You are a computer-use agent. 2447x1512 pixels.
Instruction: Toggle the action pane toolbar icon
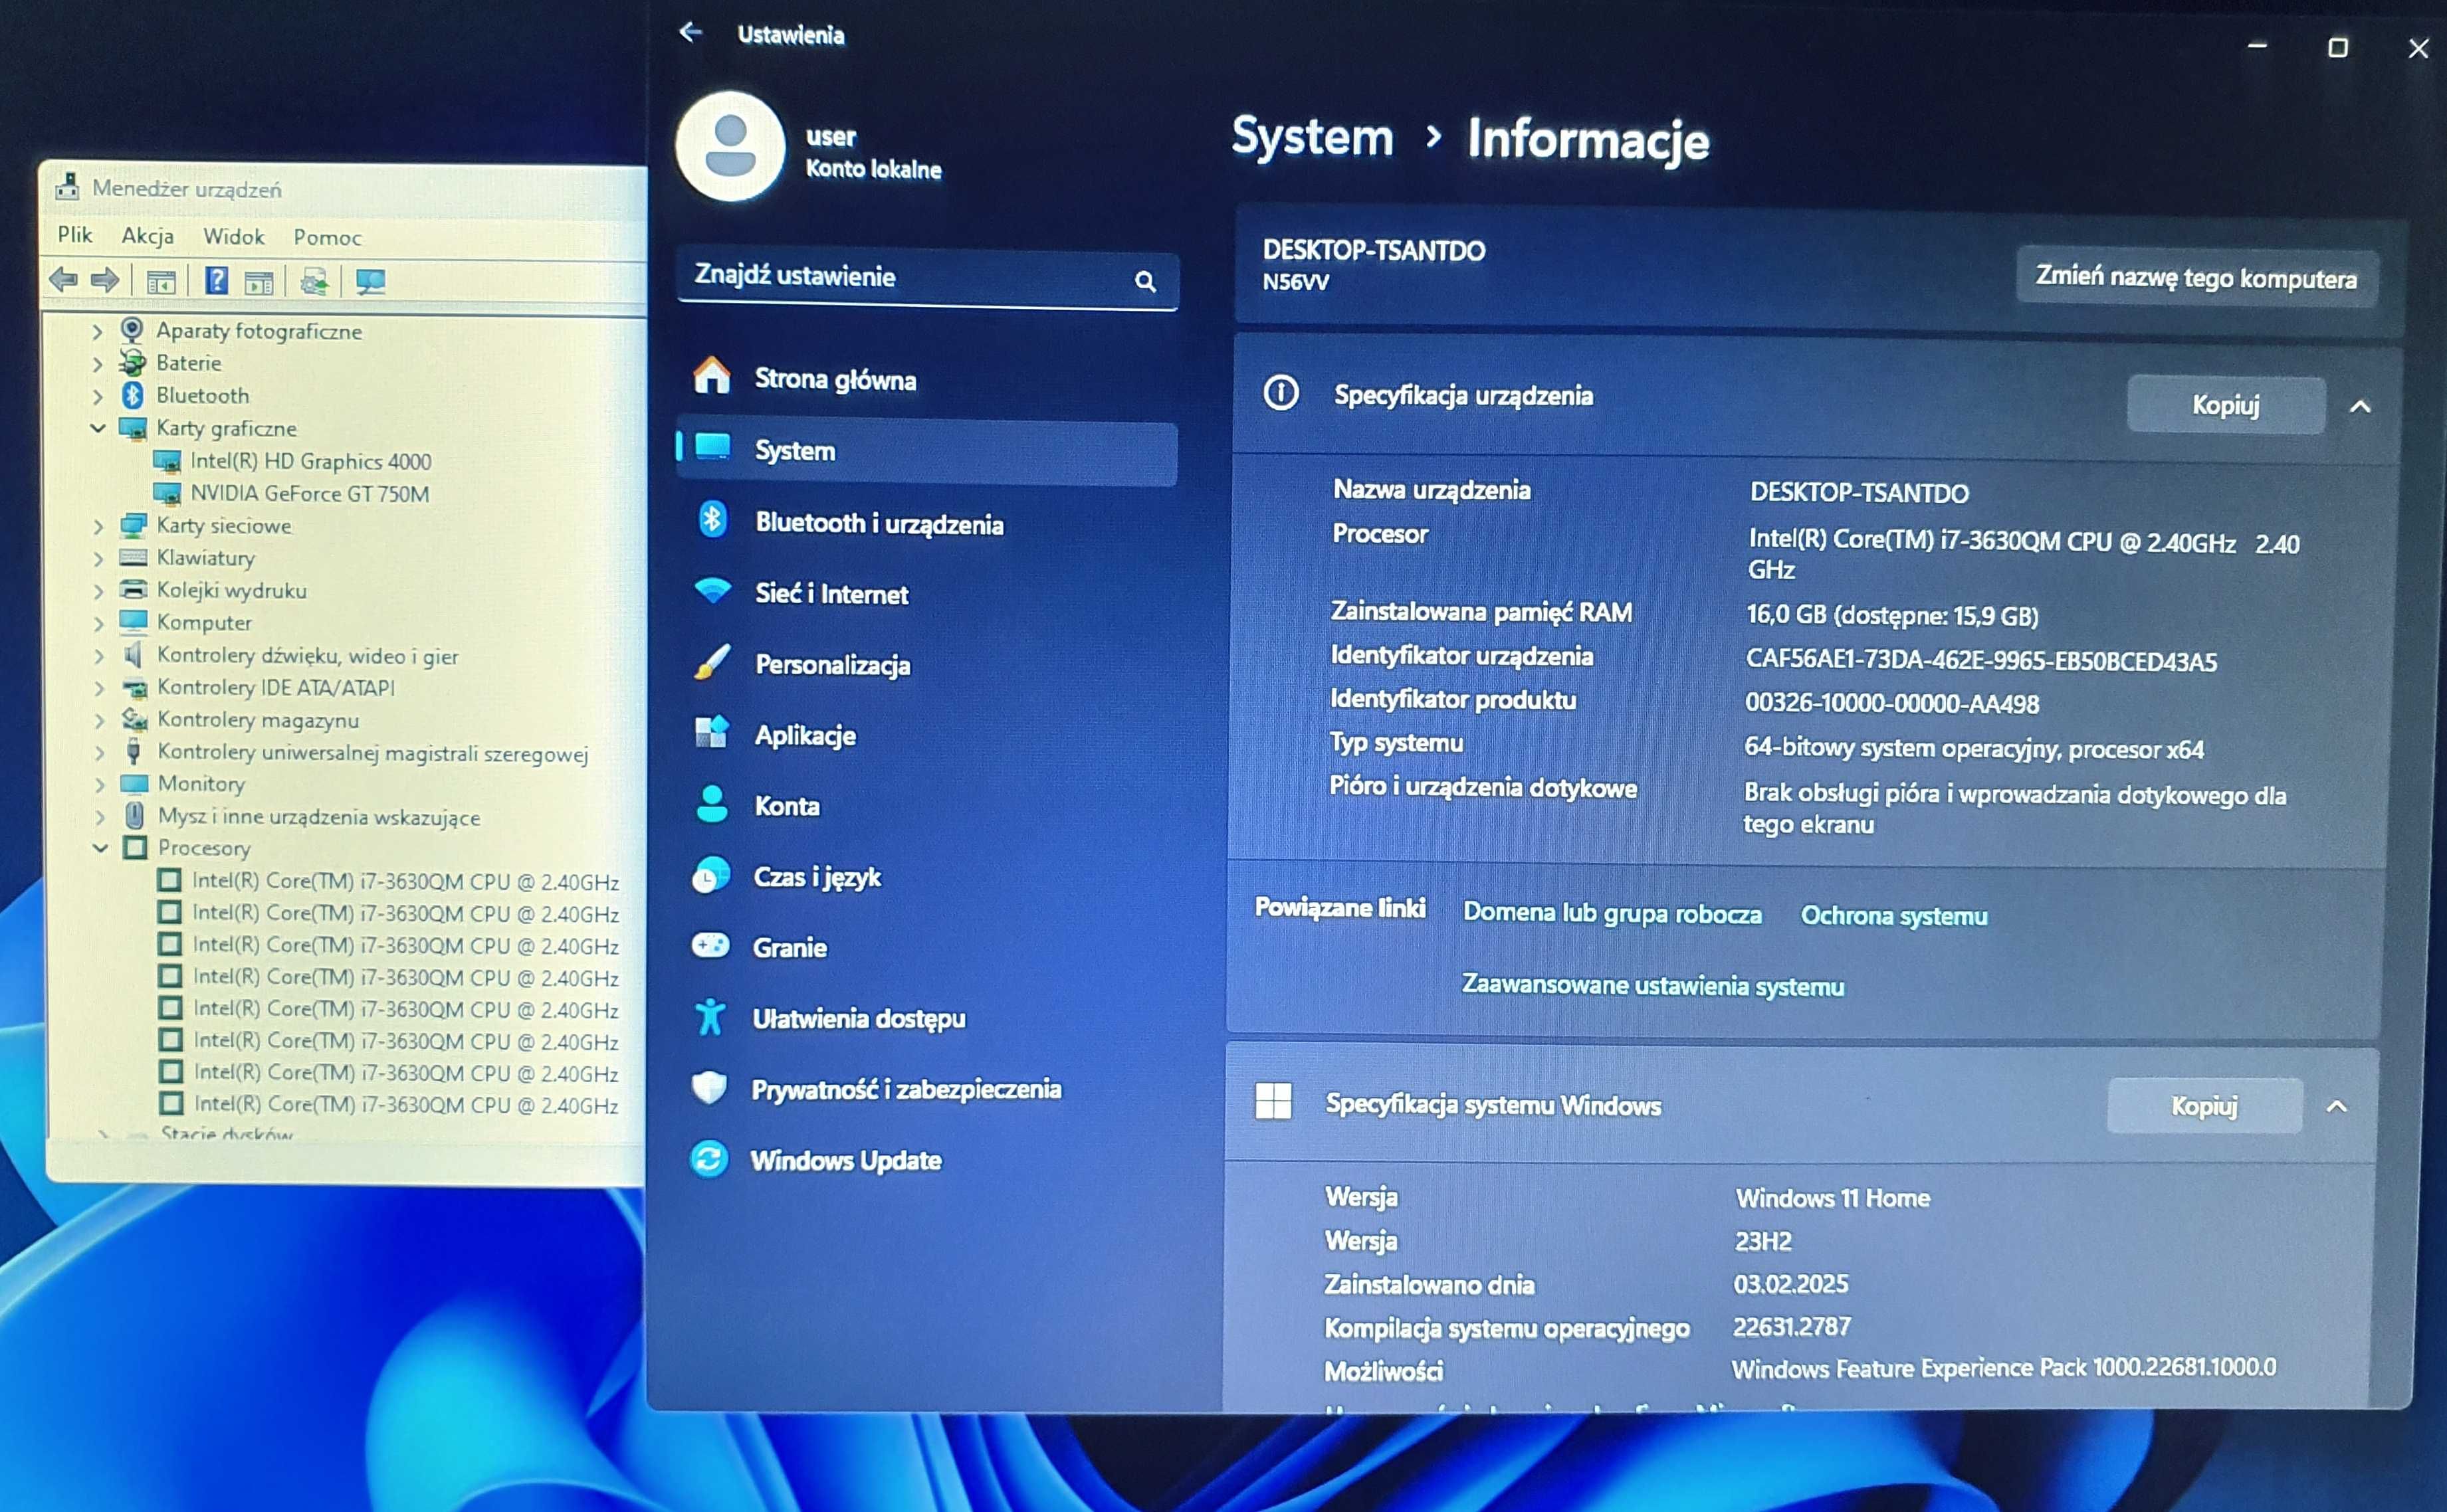259,283
